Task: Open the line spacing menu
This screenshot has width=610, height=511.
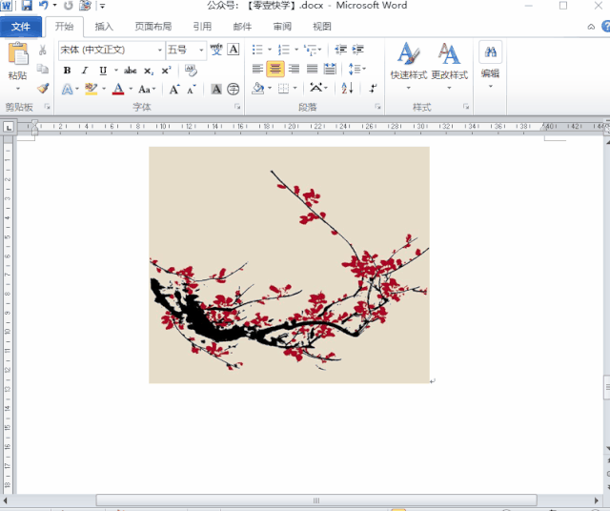Action: [357, 70]
